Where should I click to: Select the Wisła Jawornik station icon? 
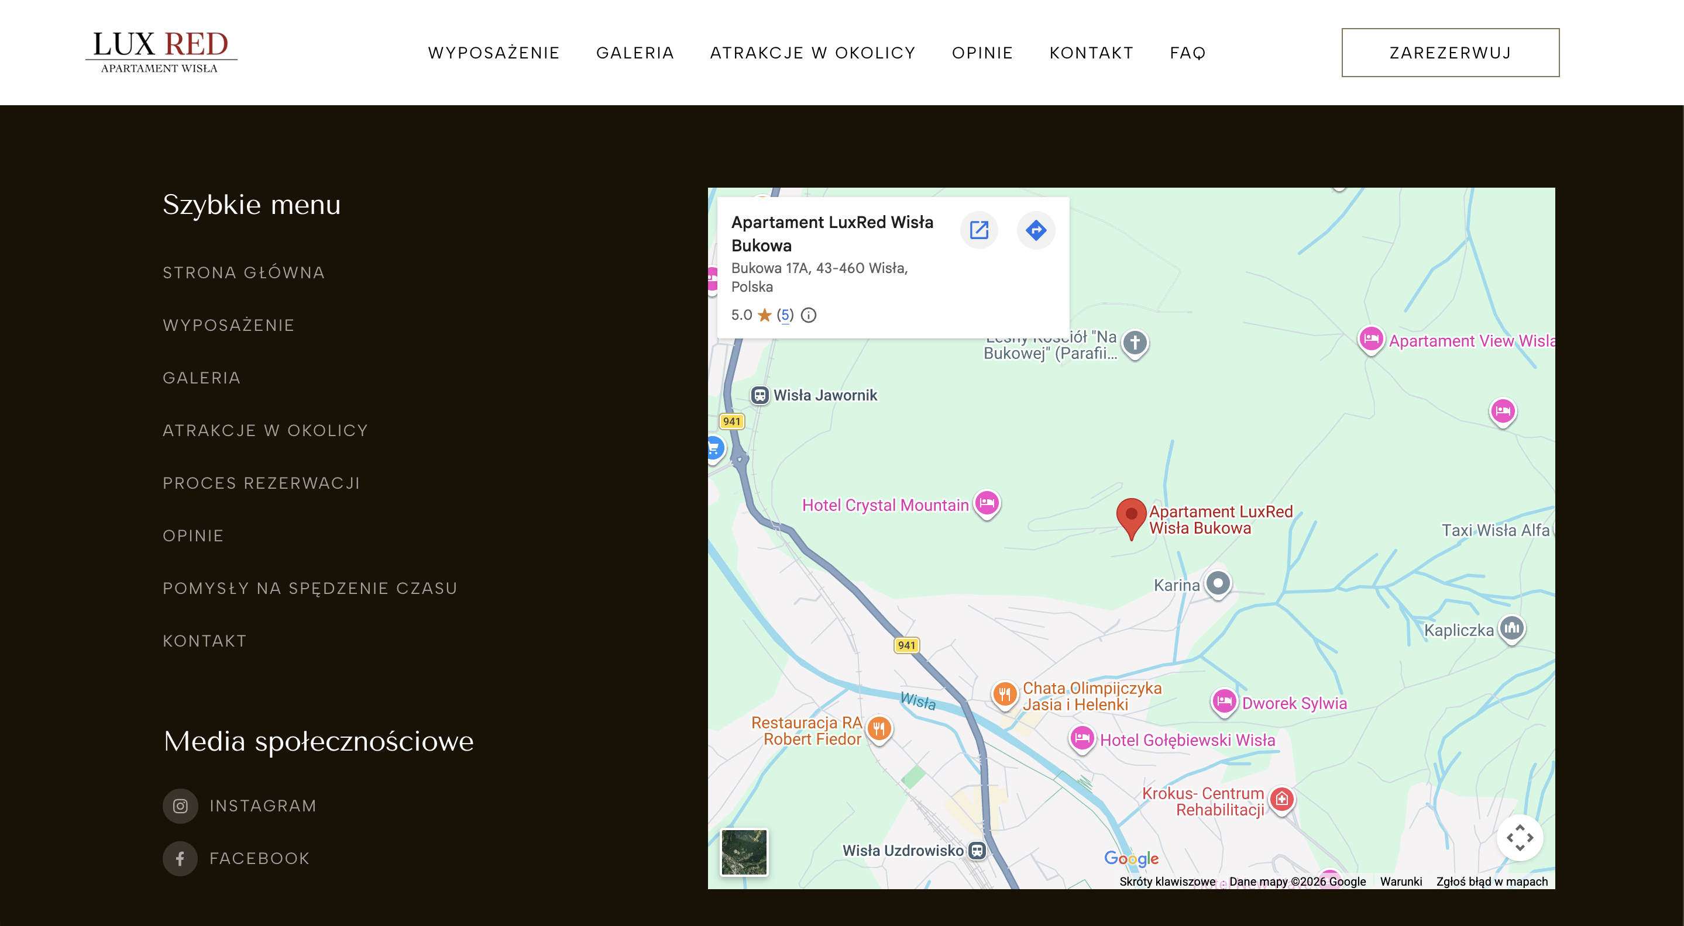coord(759,395)
